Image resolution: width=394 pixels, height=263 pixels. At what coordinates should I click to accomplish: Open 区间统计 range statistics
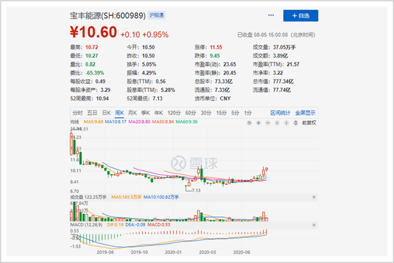pos(280,112)
